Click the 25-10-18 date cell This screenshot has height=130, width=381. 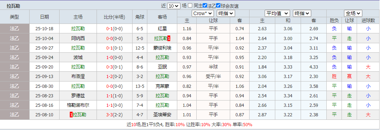coord(44,28)
